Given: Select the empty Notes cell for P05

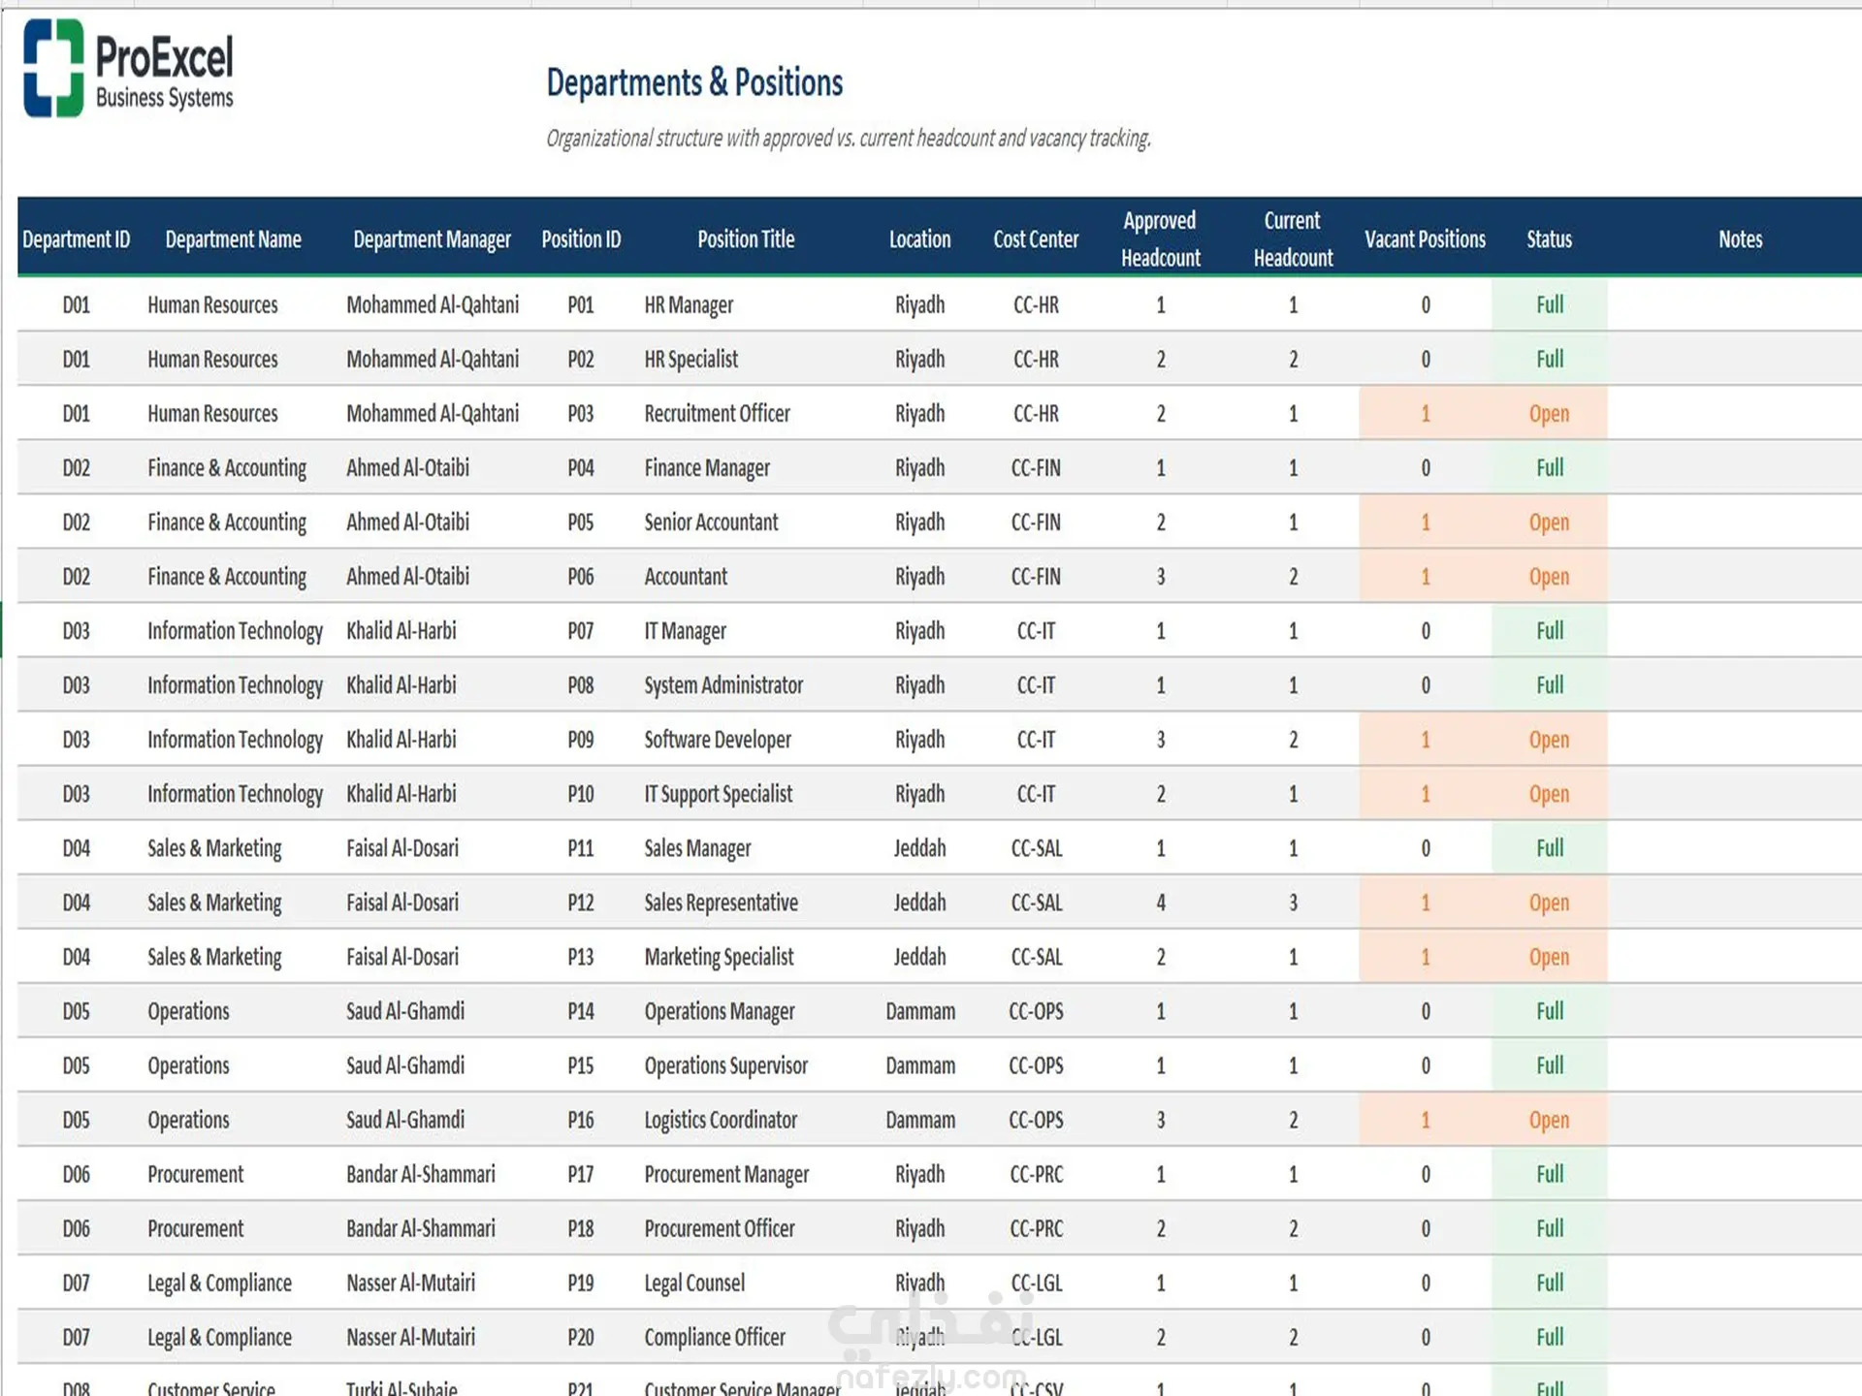Looking at the screenshot, I should tap(1734, 522).
